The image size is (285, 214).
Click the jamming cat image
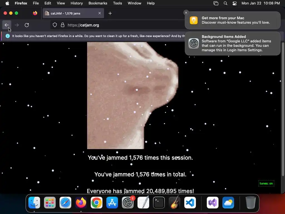(x=133, y=96)
